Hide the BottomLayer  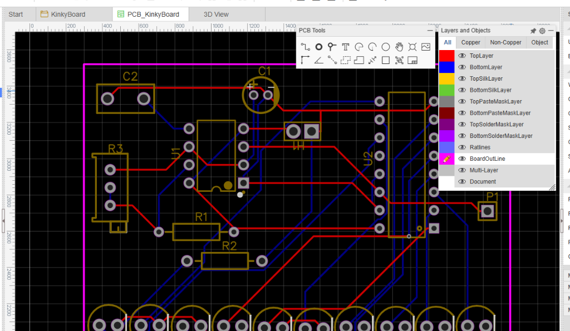pos(463,67)
